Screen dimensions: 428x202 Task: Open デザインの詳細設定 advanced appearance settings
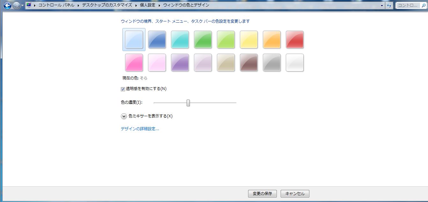(139, 129)
